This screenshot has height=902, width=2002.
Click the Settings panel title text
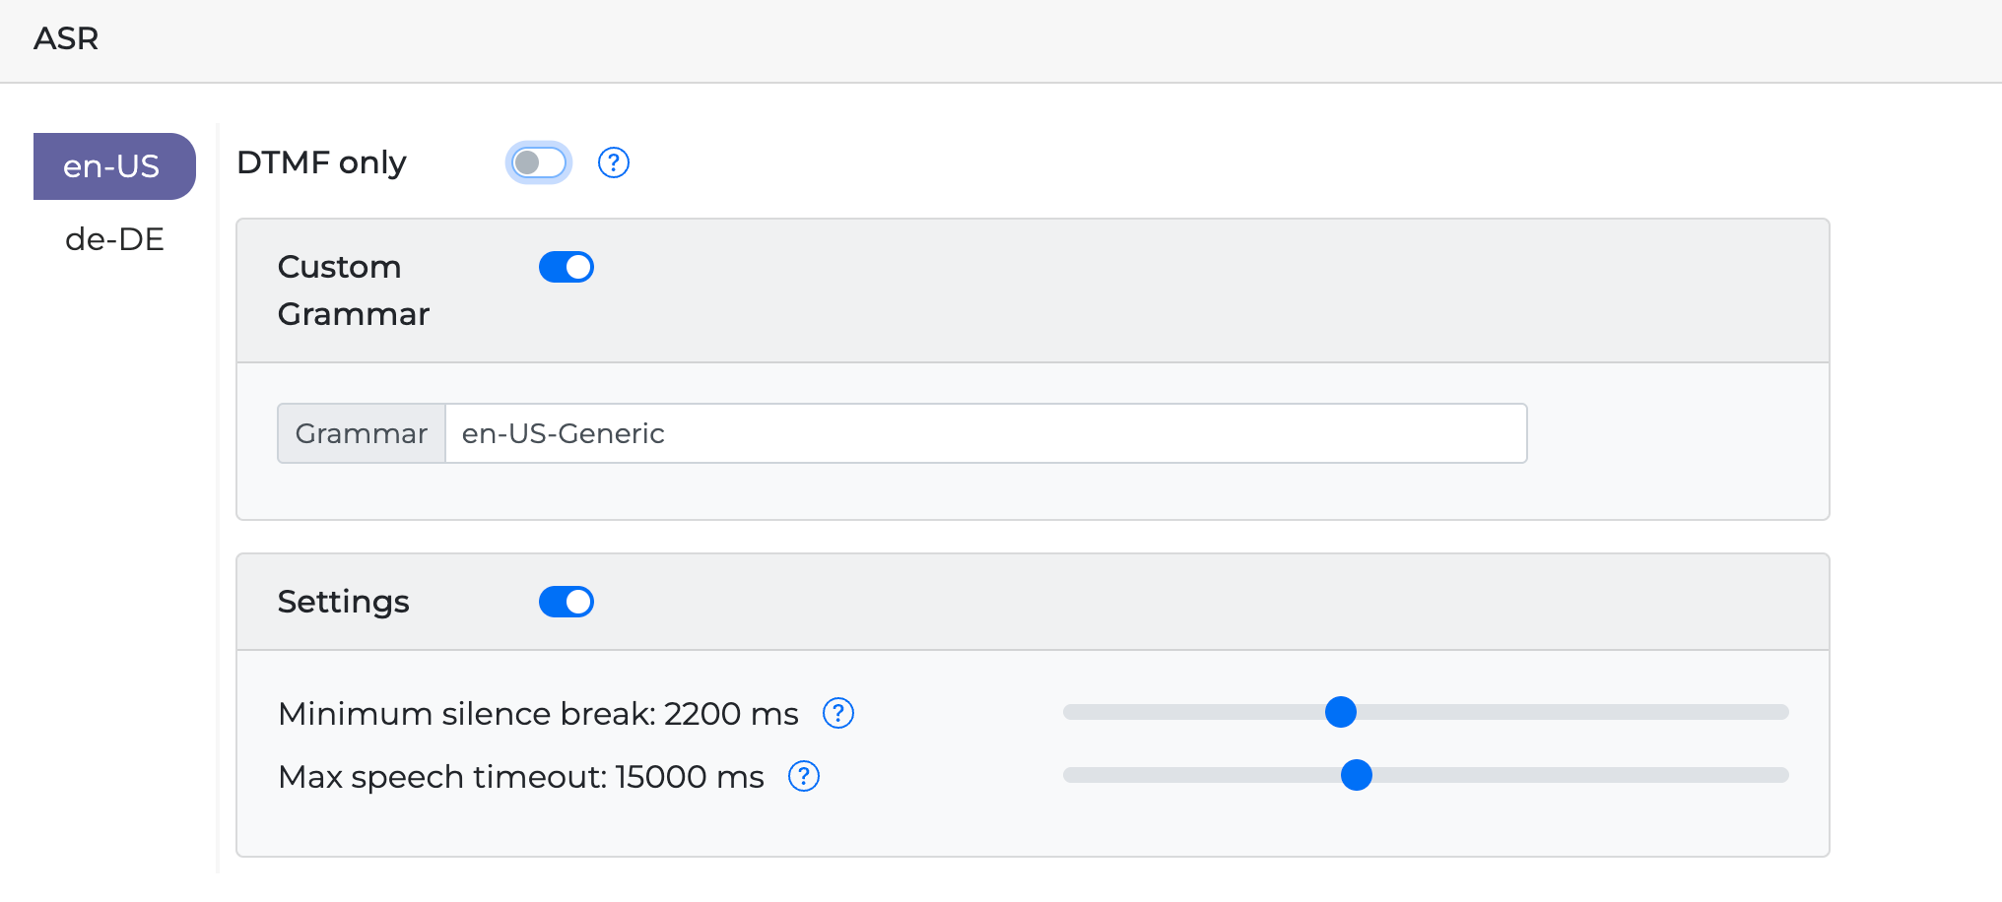pos(343,602)
